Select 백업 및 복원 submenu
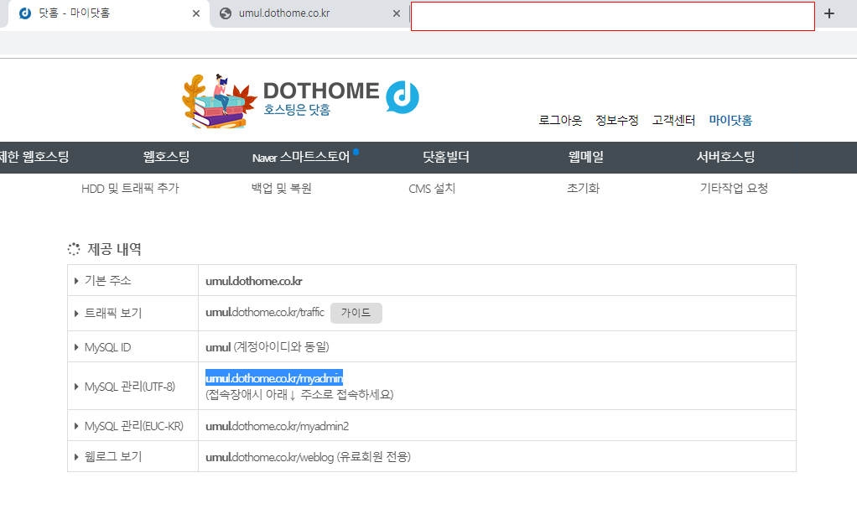This screenshot has width=857, height=530. point(282,189)
